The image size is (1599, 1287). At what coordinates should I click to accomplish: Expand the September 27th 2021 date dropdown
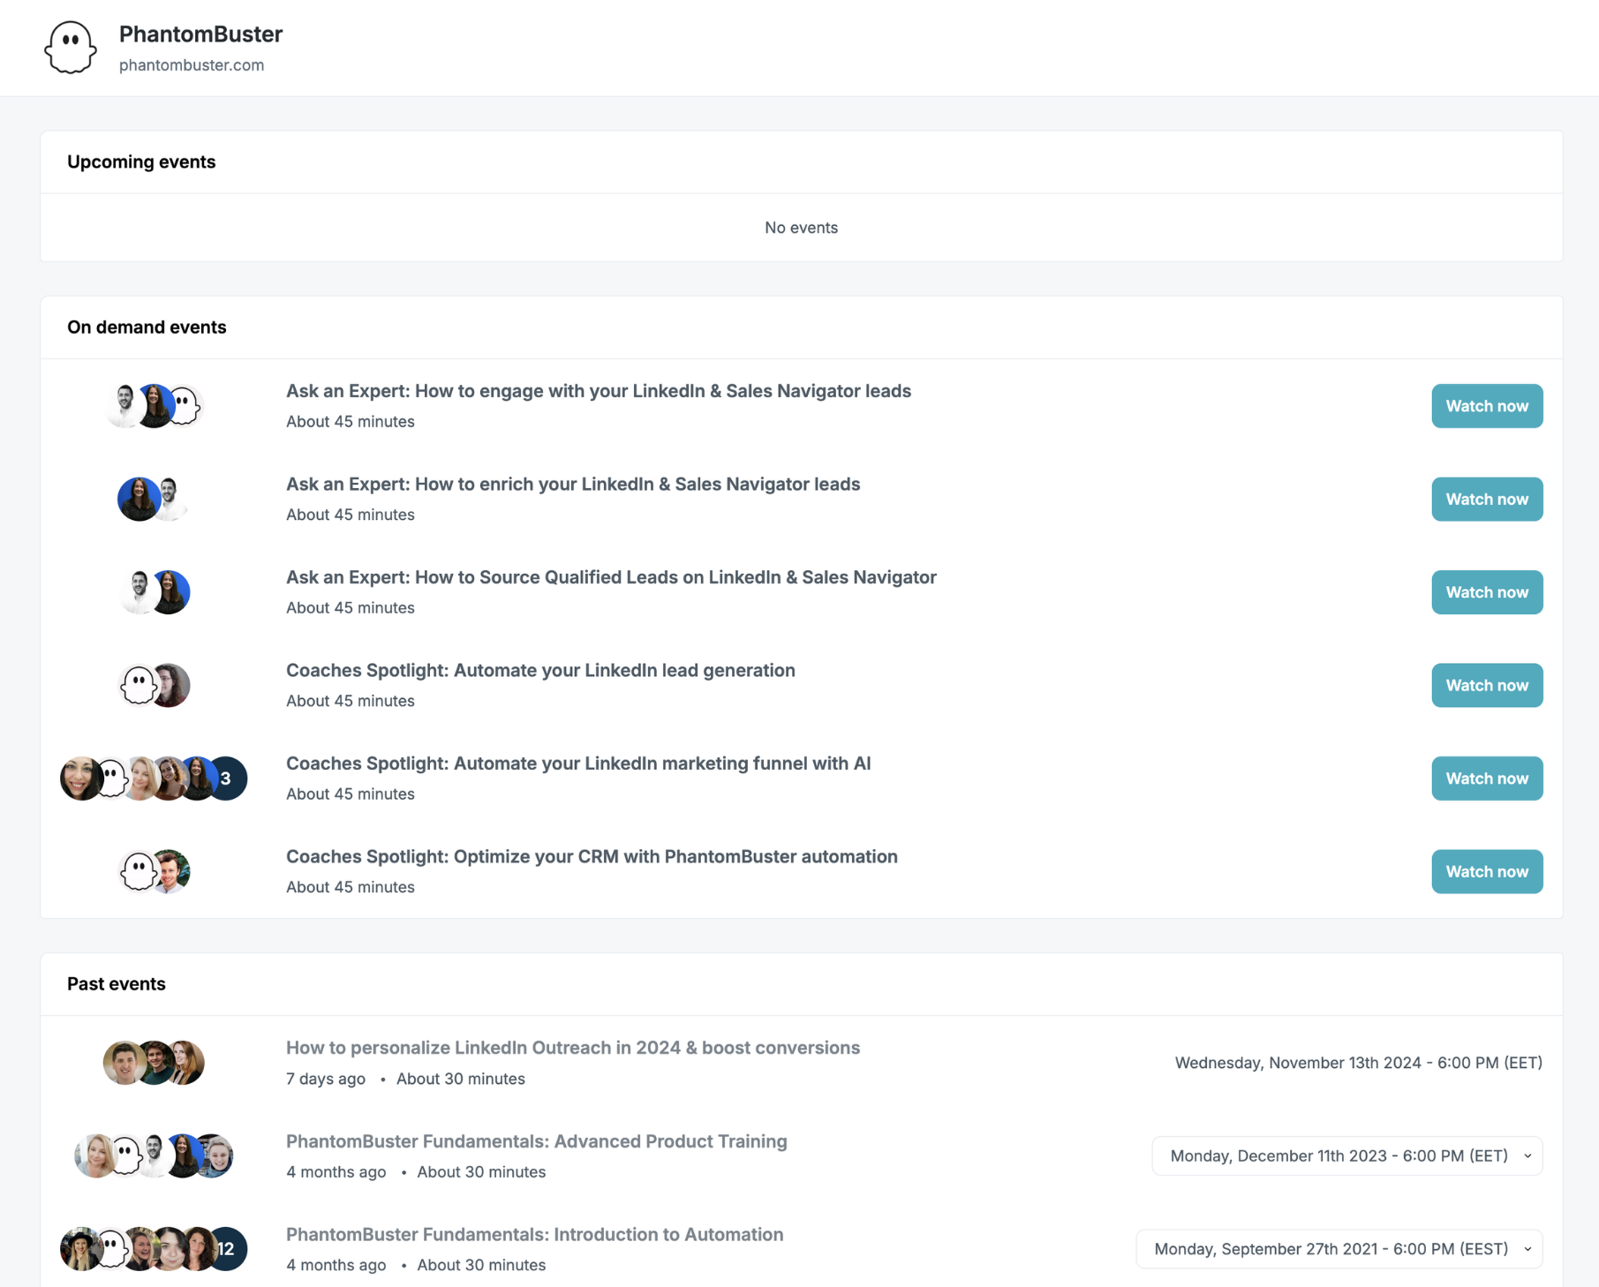click(1339, 1249)
